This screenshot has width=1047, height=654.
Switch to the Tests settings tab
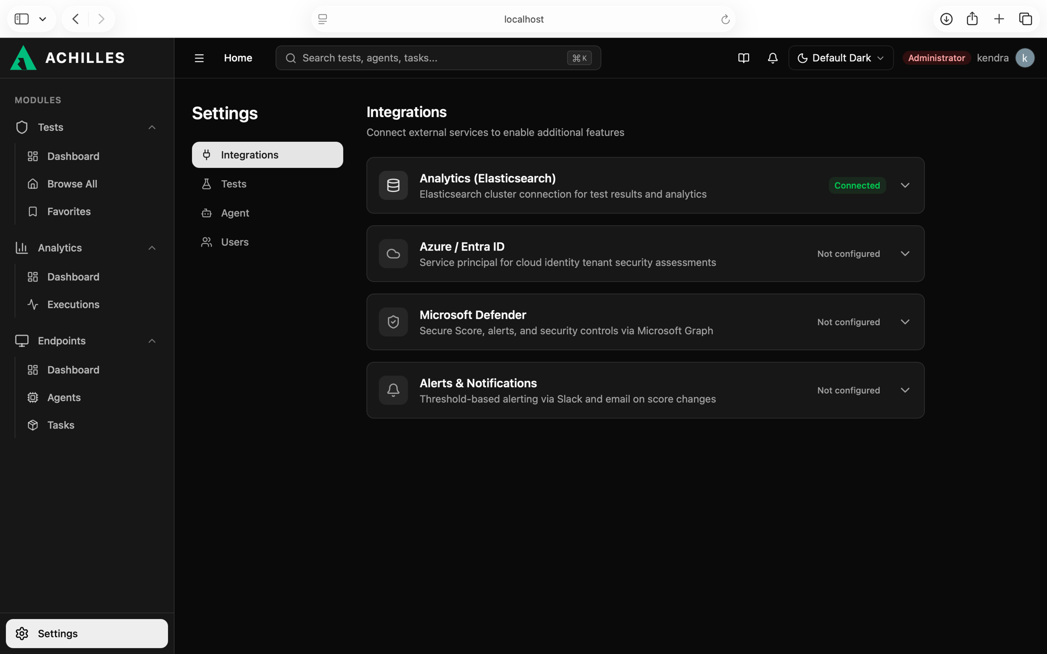(268, 184)
